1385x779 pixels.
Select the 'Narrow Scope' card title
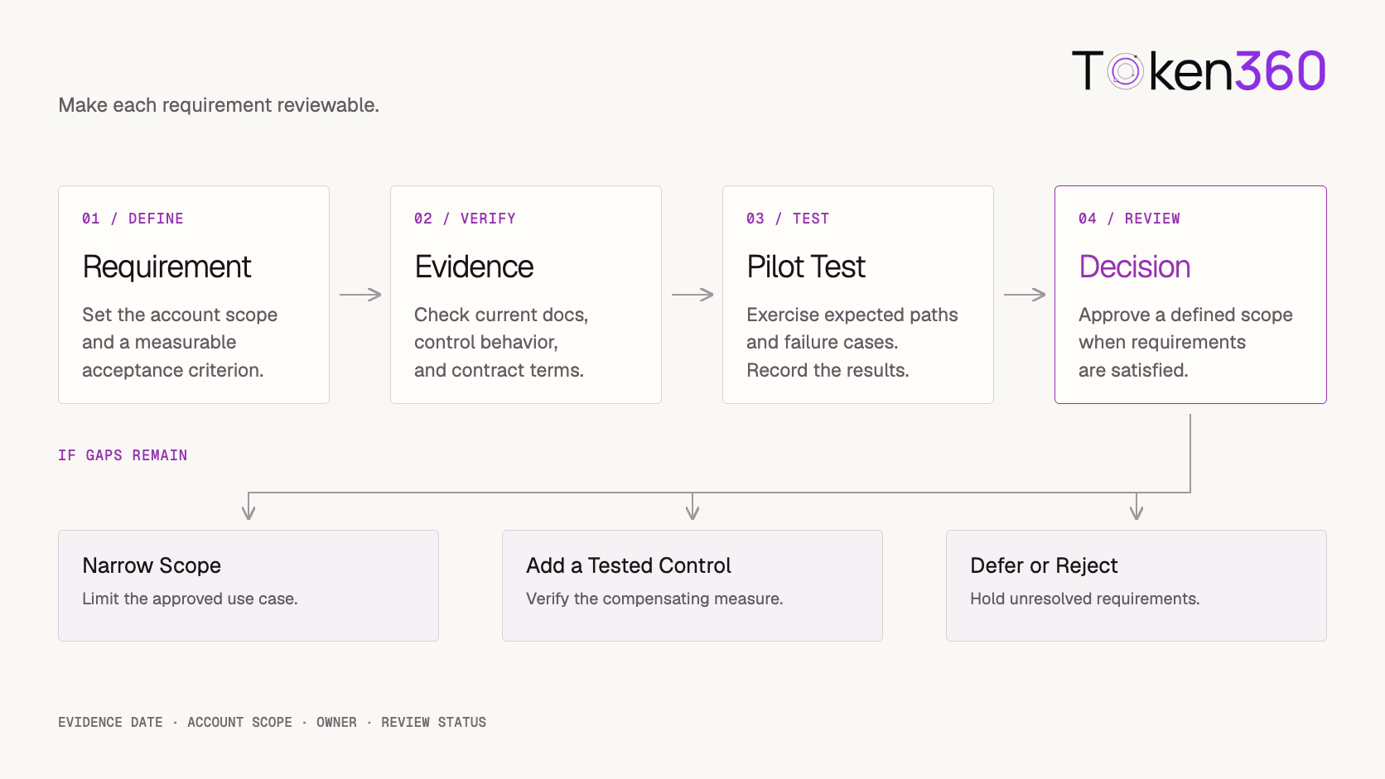(x=152, y=565)
